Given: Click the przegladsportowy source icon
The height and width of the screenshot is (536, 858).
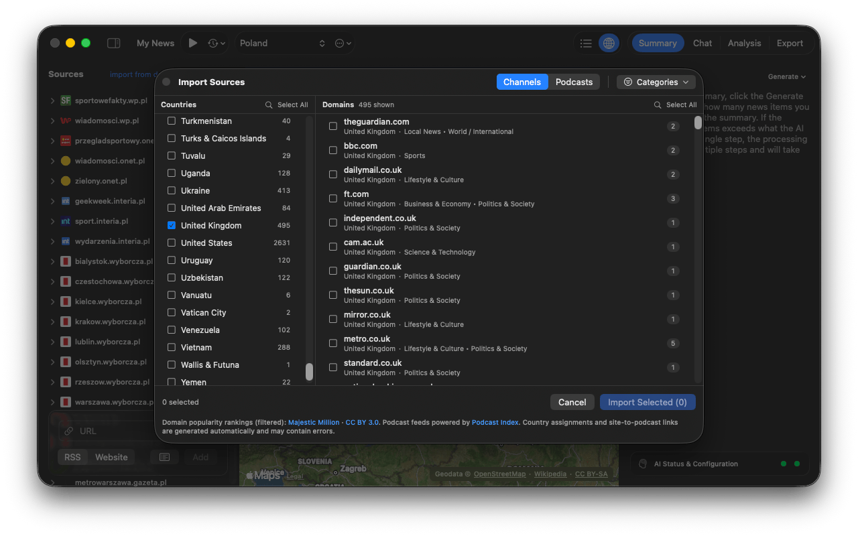Looking at the screenshot, I should click(x=66, y=141).
